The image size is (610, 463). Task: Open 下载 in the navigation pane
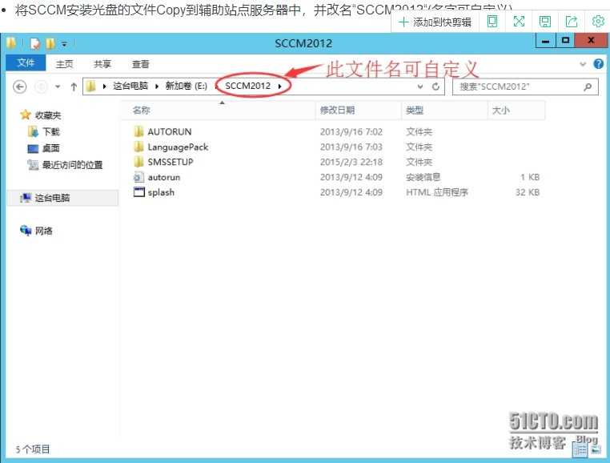pos(51,132)
